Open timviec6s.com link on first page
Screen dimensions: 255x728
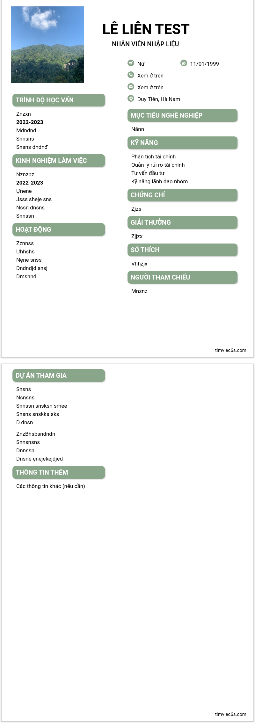(230, 350)
